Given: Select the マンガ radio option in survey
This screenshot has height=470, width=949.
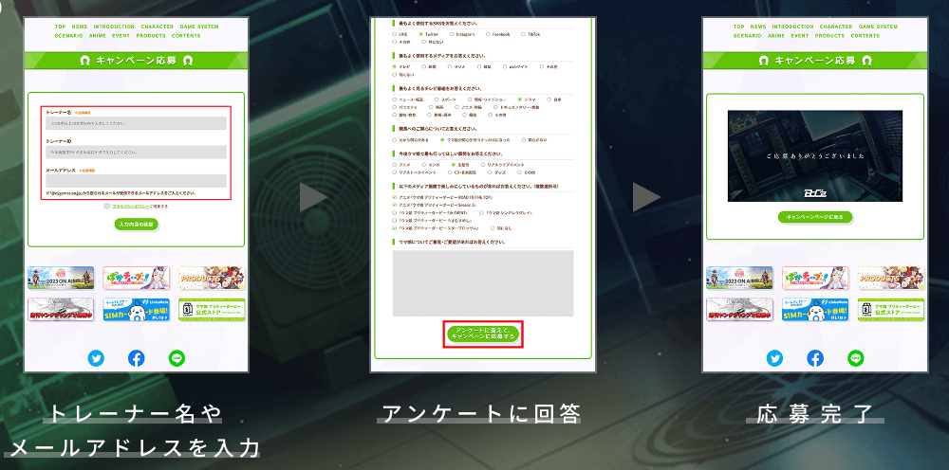Looking at the screenshot, I should (425, 164).
